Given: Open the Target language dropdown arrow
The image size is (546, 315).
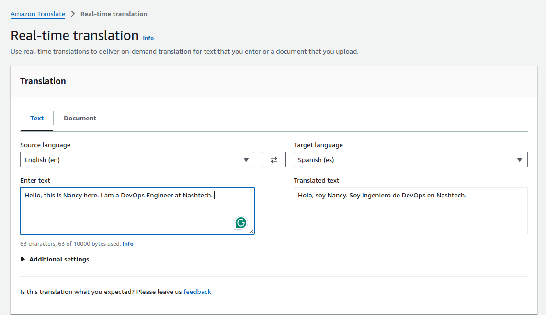Looking at the screenshot, I should [x=520, y=159].
